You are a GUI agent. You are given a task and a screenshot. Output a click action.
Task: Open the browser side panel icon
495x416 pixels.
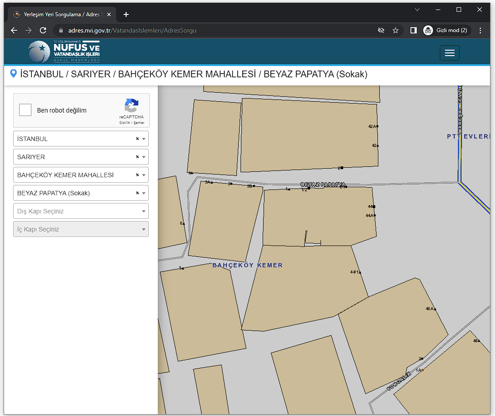[413, 30]
